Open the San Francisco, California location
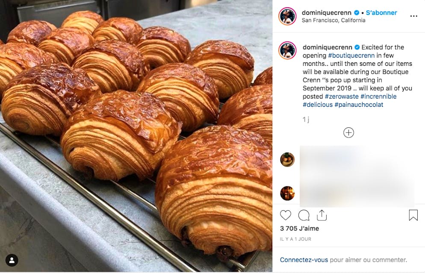This screenshot has height=273, width=425. click(334, 21)
